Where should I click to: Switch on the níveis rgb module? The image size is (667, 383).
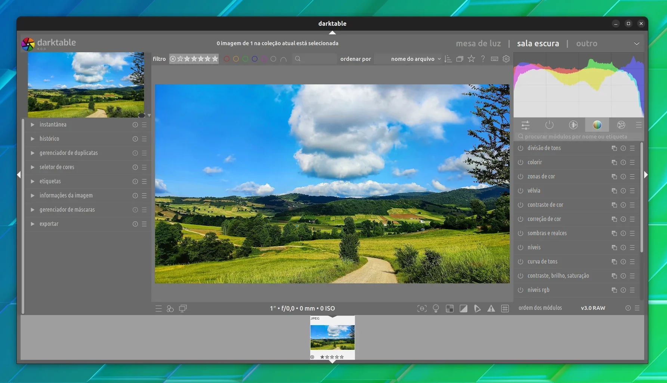click(x=521, y=290)
